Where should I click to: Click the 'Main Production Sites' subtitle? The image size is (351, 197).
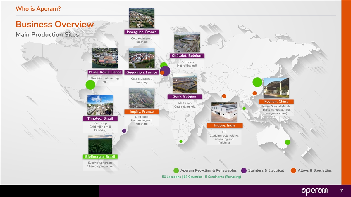coord(47,35)
